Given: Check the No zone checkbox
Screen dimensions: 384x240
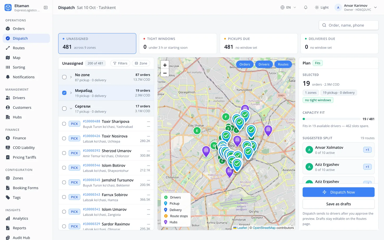Looking at the screenshot, I should (64, 77).
